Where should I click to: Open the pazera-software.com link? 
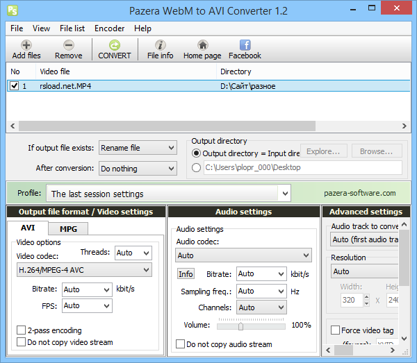pos(359,193)
